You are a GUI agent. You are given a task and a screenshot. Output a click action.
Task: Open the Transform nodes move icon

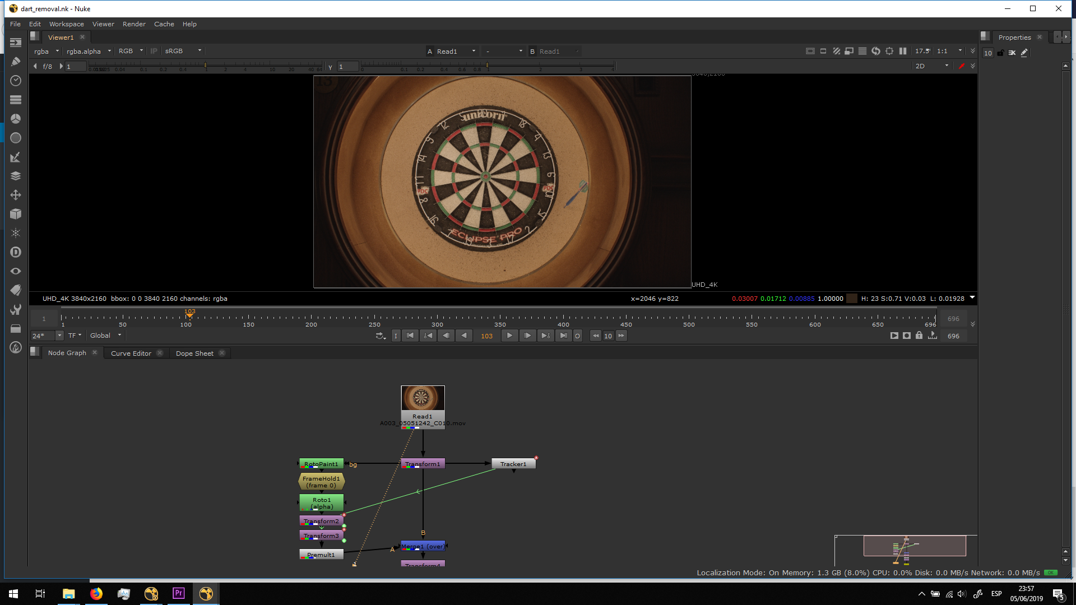pyautogui.click(x=16, y=195)
